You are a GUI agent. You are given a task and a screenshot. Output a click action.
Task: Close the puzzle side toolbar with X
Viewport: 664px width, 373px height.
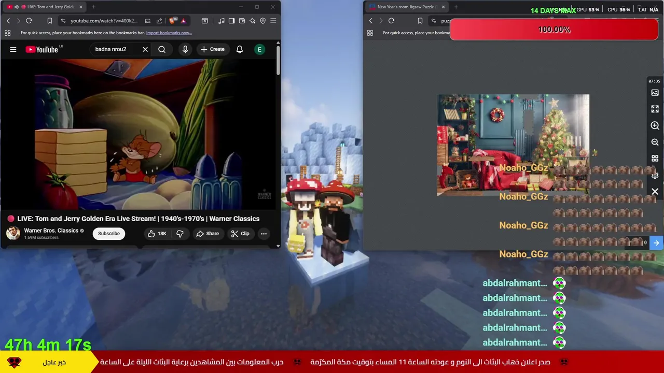tap(655, 192)
